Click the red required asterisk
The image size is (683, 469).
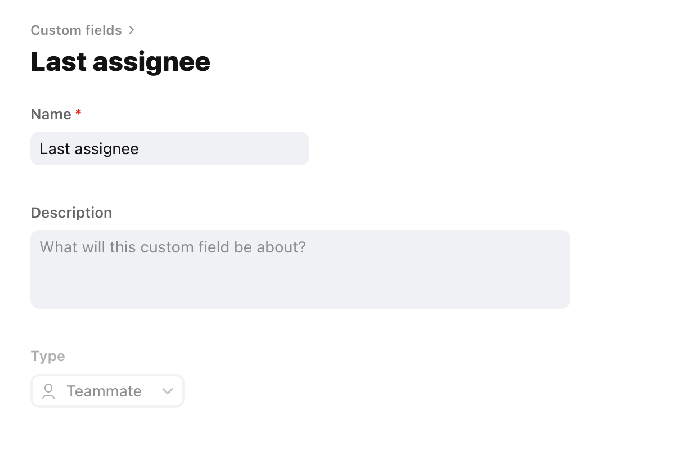pyautogui.click(x=78, y=114)
